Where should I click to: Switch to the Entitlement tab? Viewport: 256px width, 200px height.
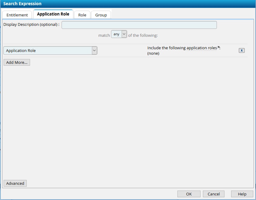(17, 15)
